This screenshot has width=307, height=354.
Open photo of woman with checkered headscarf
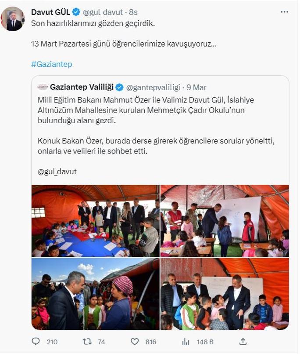96,294
